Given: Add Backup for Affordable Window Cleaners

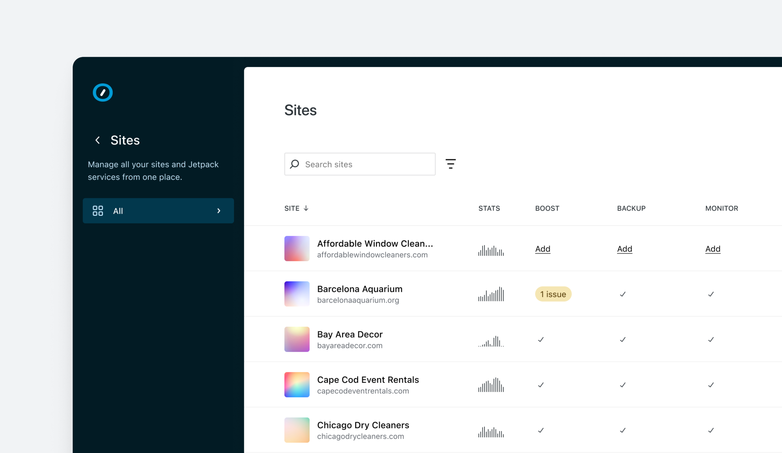Looking at the screenshot, I should click(x=624, y=249).
